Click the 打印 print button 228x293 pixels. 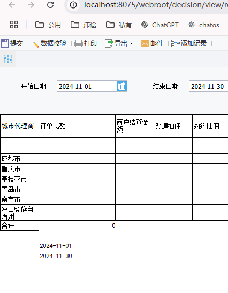pos(86,43)
